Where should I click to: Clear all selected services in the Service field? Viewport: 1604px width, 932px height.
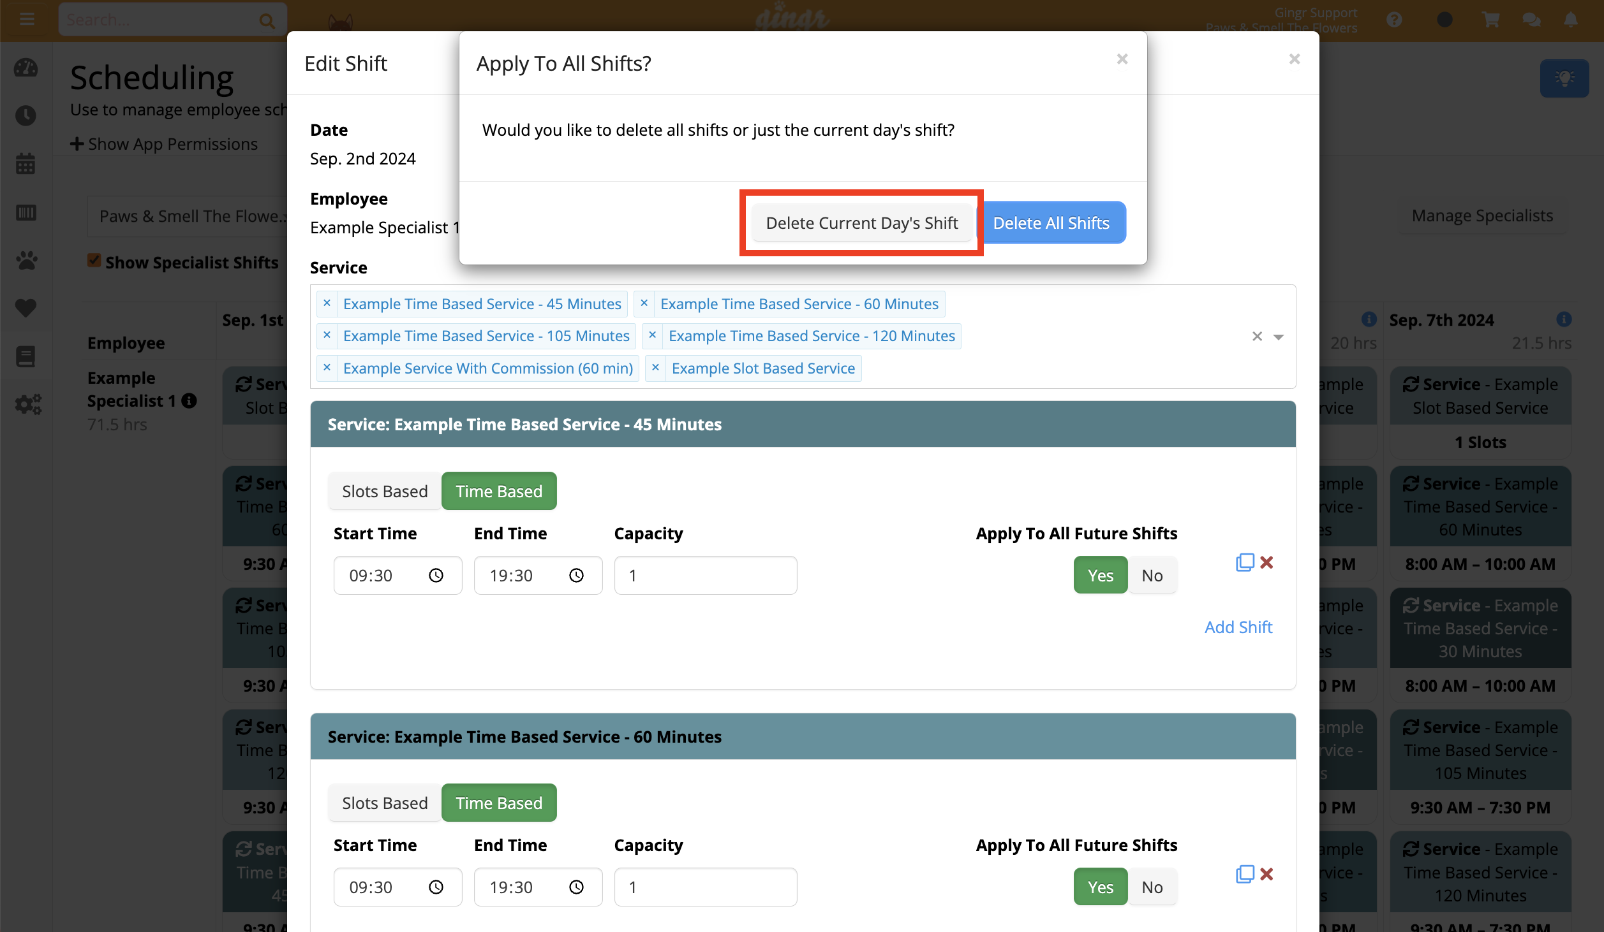click(x=1257, y=336)
